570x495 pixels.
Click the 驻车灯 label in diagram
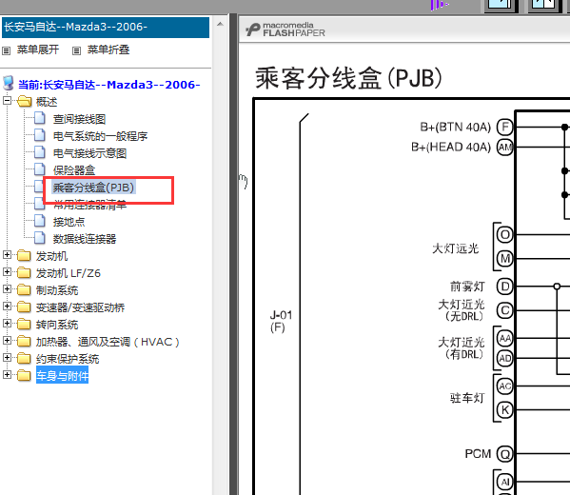(x=467, y=398)
